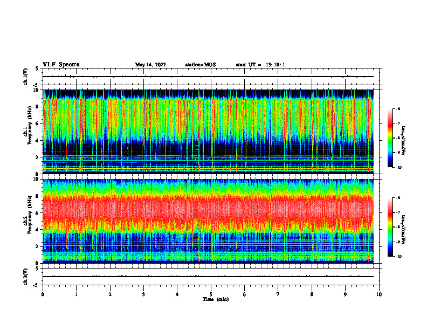
Task: Select the "start UT = 13:10:1" header text
Action: [260, 65]
